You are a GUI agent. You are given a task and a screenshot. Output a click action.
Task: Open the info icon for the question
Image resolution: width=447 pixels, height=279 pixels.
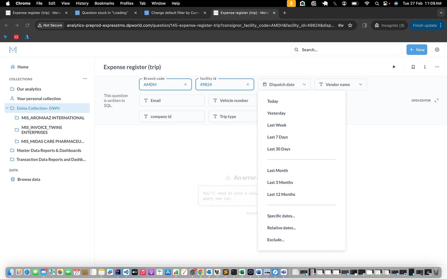425,67
